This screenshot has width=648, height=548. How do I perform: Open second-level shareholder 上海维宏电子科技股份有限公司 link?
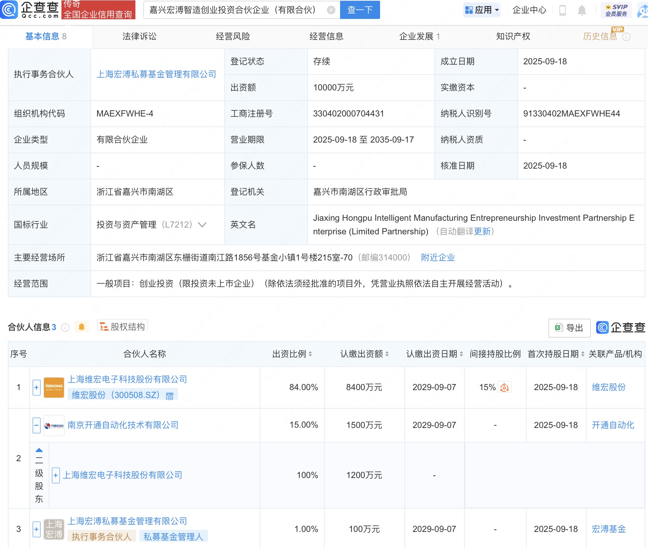[123, 475]
